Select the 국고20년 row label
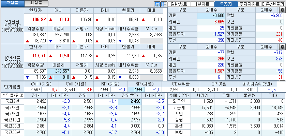The height and width of the screenshot is (136, 286). click(x=12, y=126)
